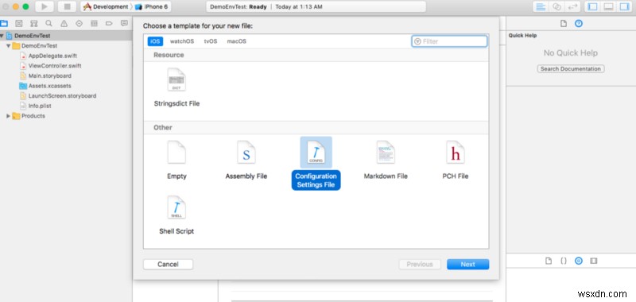Open the Code Snippet library
This screenshot has height=302, width=636.
(564, 261)
